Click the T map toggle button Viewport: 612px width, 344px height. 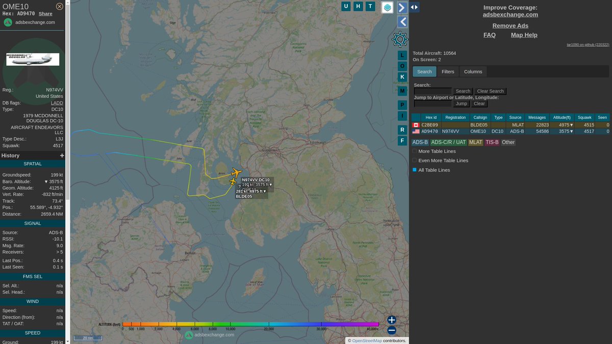371,6
